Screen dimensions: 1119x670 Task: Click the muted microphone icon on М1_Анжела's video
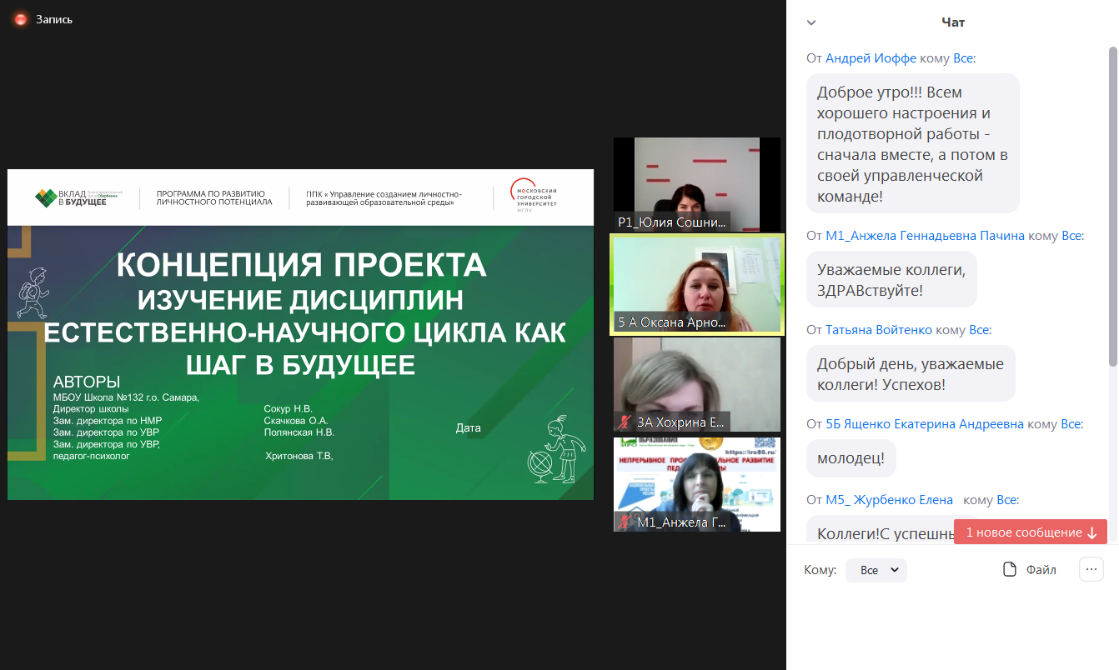tap(624, 522)
